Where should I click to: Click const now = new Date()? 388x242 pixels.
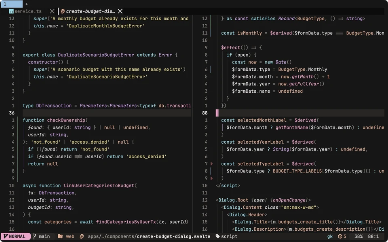click(x=262, y=62)
